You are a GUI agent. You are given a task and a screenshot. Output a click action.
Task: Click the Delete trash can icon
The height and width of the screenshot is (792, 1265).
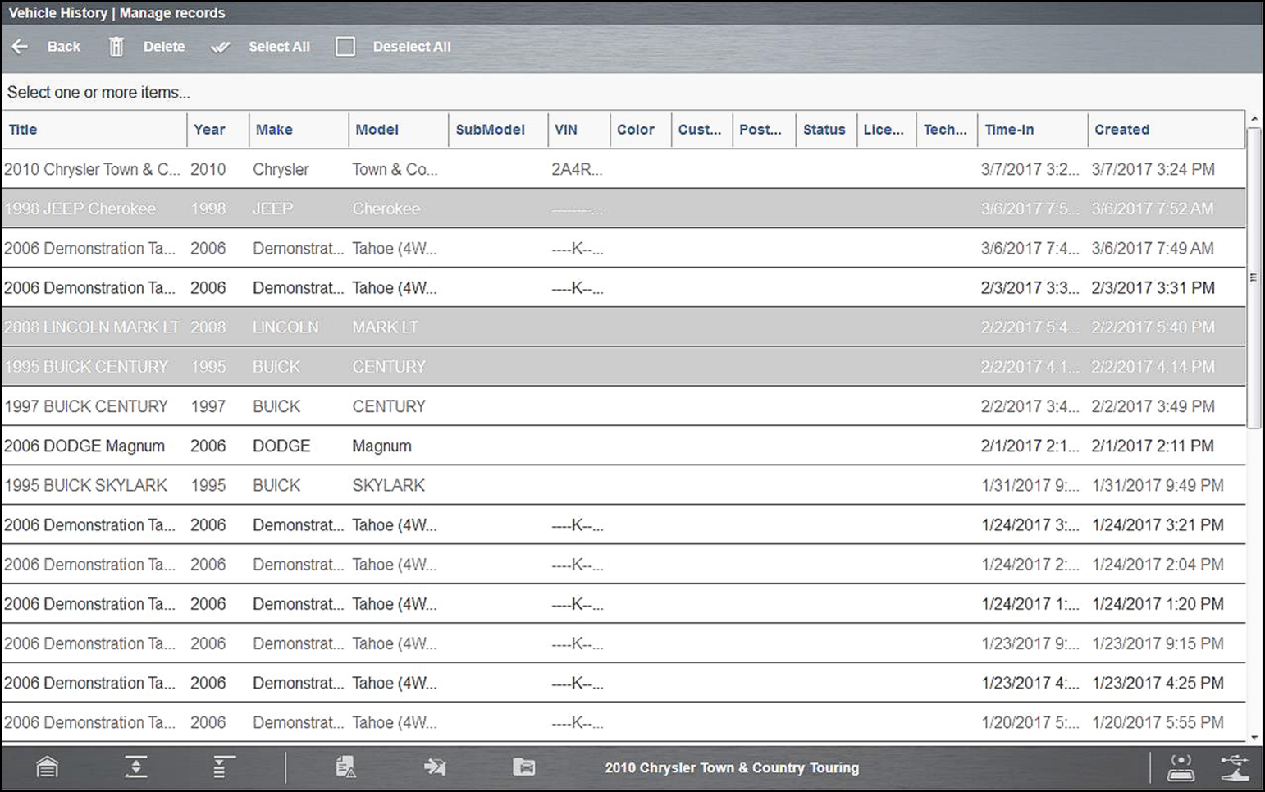(x=116, y=47)
